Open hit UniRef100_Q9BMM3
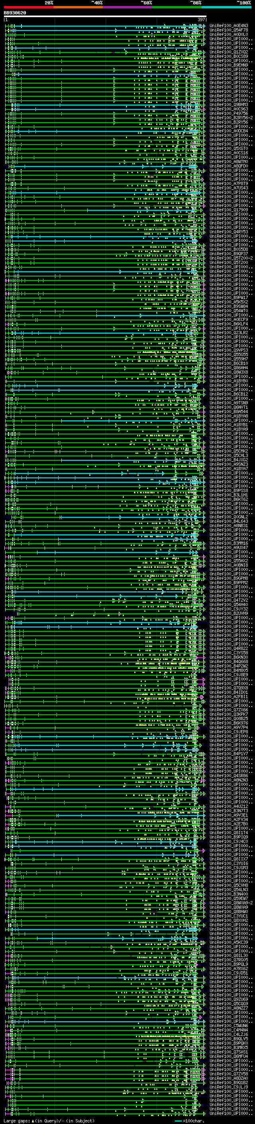This screenshot has height=1124, width=255. click(x=228, y=105)
